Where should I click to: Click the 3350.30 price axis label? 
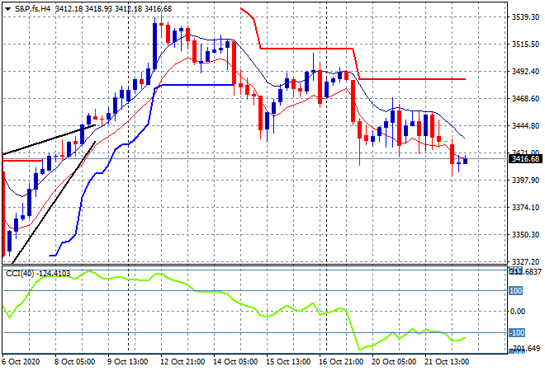[525, 235]
